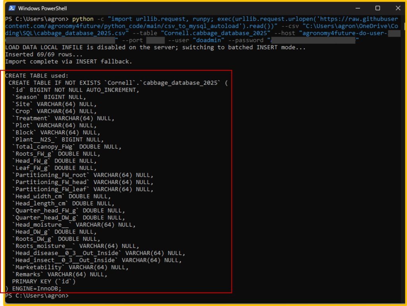Maximize the Windows PowerShell window
The image size is (407, 306).
point(378,8)
